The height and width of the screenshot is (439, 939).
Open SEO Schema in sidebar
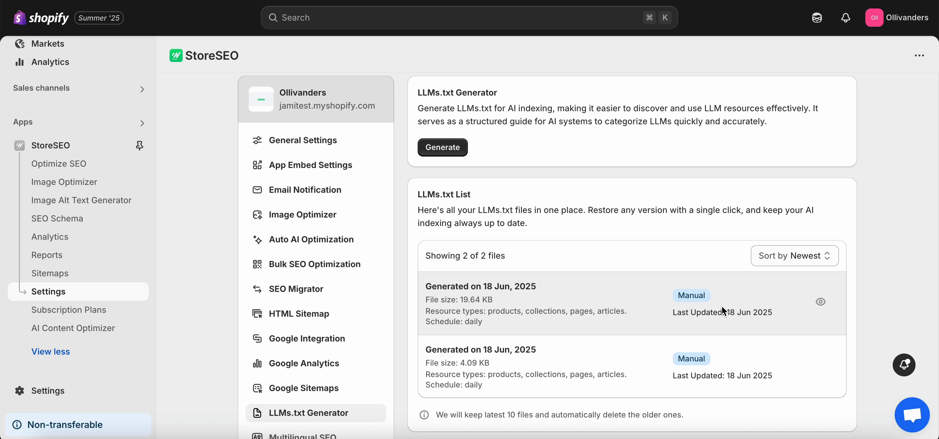(x=57, y=219)
